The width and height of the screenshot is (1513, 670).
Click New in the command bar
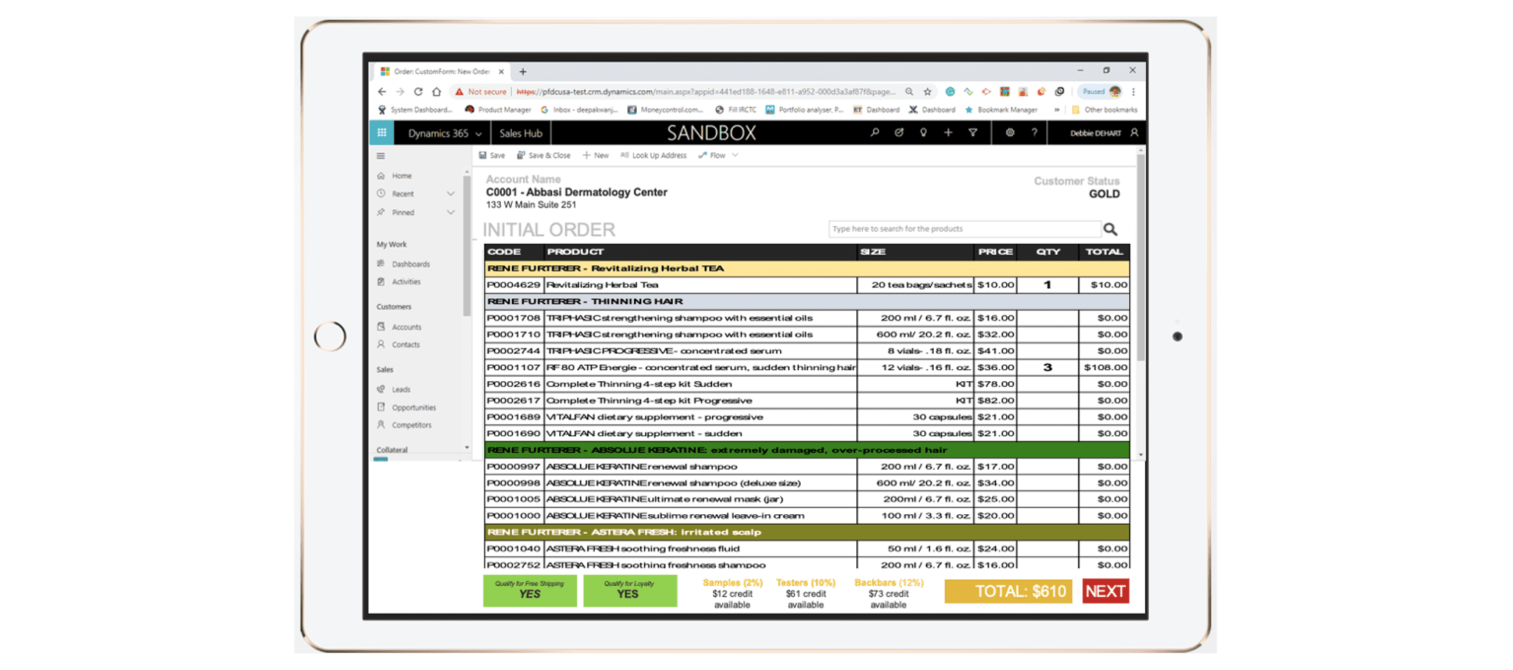595,155
